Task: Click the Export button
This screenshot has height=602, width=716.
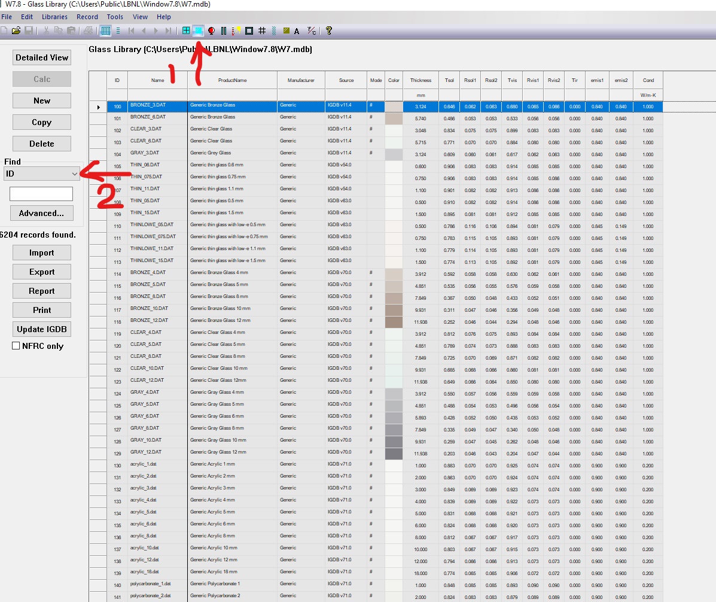Action: pos(41,272)
